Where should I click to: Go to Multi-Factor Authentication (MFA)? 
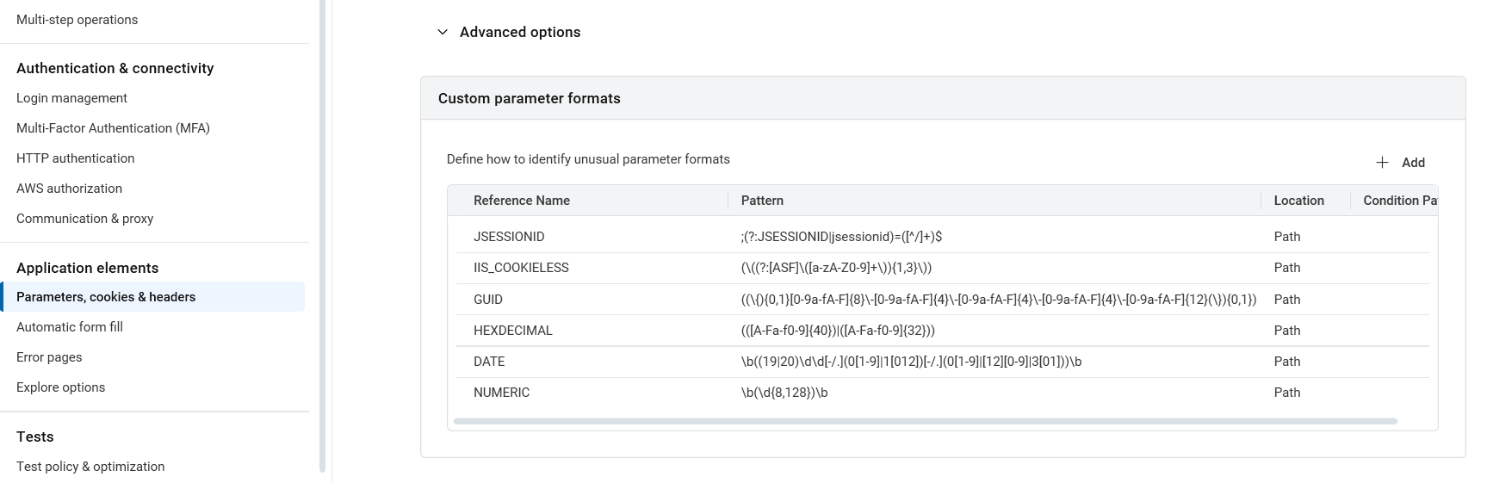pos(113,128)
